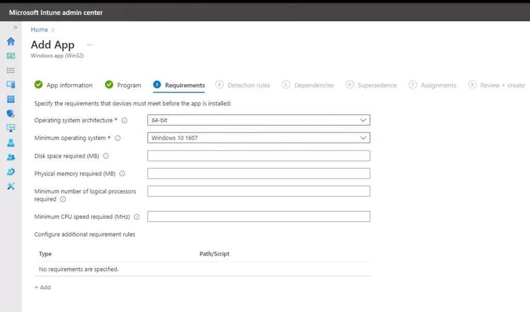Click the "Configure additional requirement rules" label
The height and width of the screenshot is (312, 530).
84,234
